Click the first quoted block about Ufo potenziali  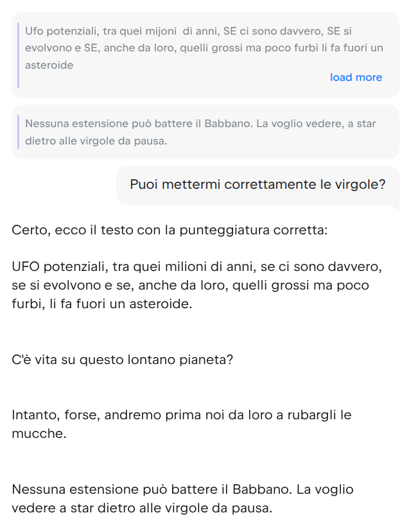click(x=193, y=48)
